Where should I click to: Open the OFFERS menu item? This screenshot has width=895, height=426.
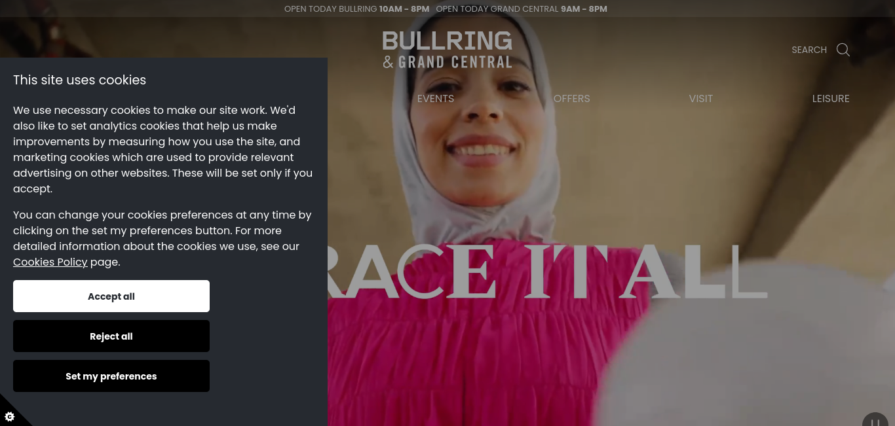click(x=572, y=98)
